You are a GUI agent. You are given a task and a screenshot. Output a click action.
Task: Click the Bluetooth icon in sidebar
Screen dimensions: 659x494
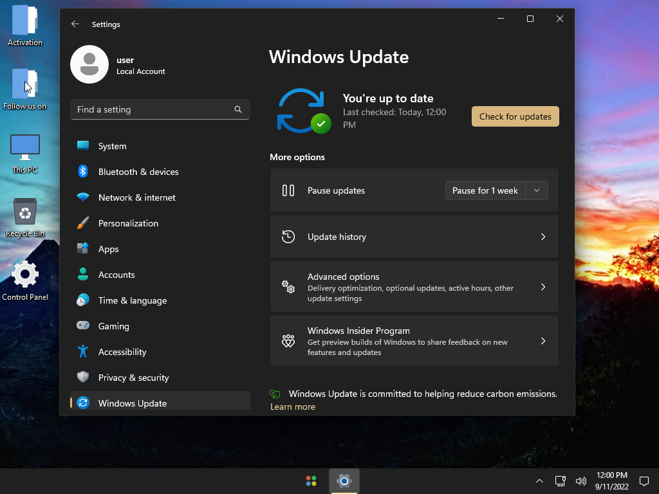[83, 171]
